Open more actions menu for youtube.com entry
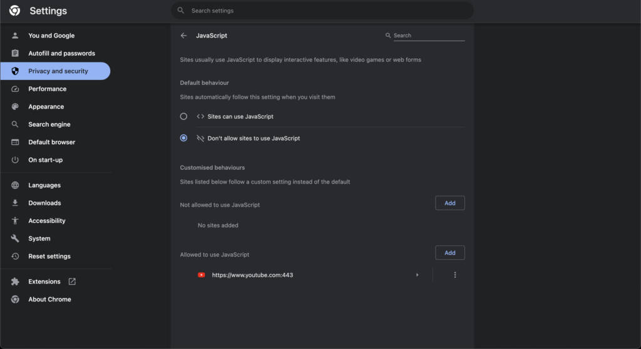641x349 pixels. (x=455, y=275)
